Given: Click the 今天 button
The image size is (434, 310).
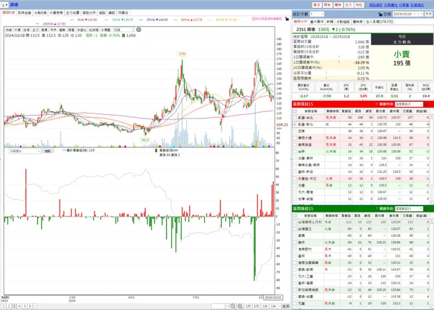Looking at the screenshot, I should [429, 14].
